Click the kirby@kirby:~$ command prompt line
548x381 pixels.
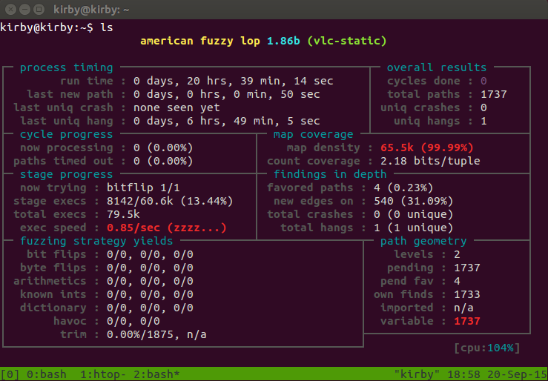pos(57,27)
